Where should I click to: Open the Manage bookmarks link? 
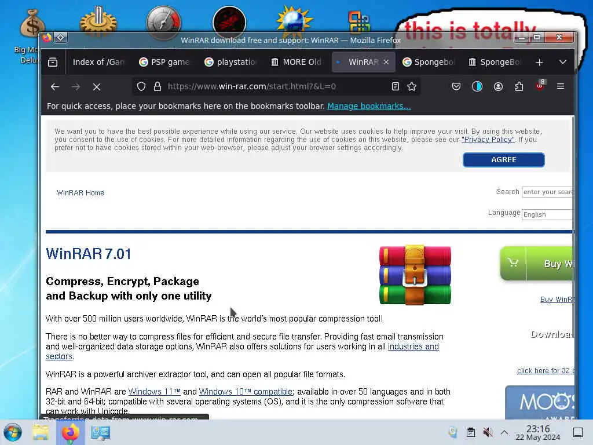[369, 107]
